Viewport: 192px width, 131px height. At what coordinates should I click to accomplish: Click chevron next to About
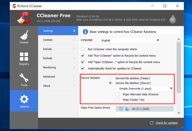74,86
